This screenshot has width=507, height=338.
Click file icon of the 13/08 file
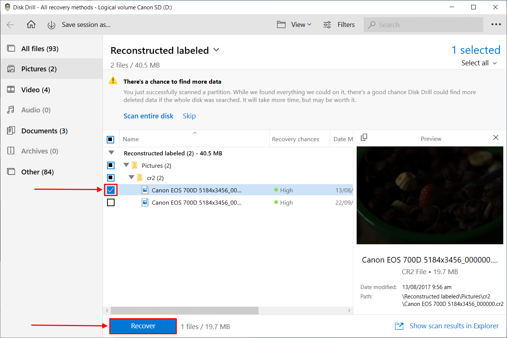click(x=145, y=190)
